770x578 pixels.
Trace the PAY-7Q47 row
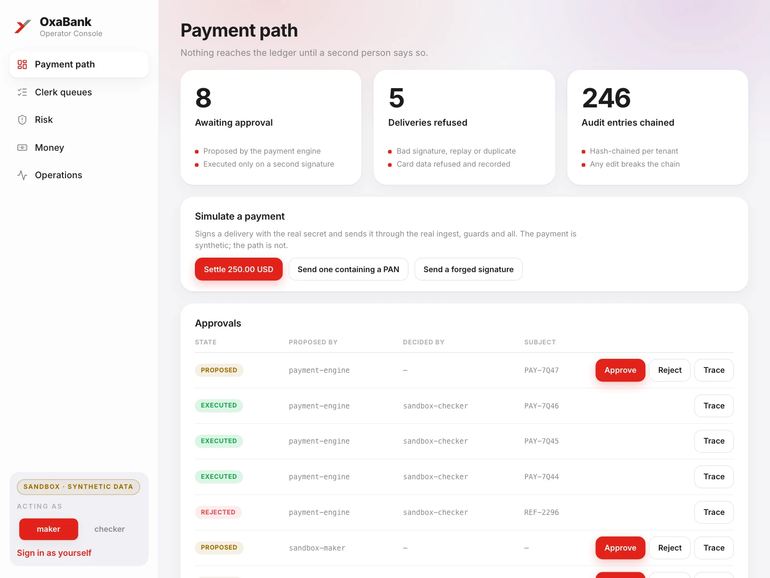[x=714, y=370]
